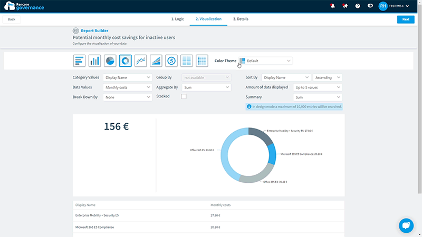
Task: Click the Enterprise Mobility + Security E5 row
Action: (x=208, y=215)
